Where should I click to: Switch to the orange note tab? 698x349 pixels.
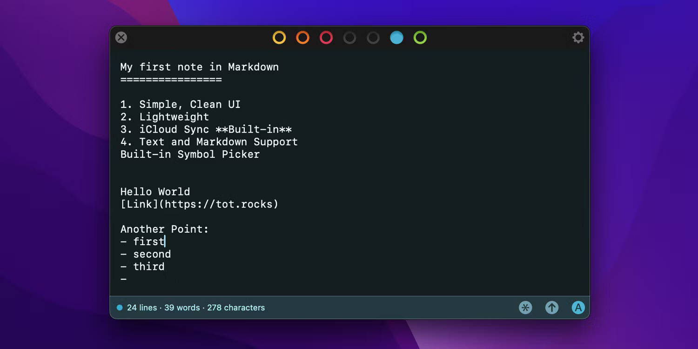pos(302,37)
